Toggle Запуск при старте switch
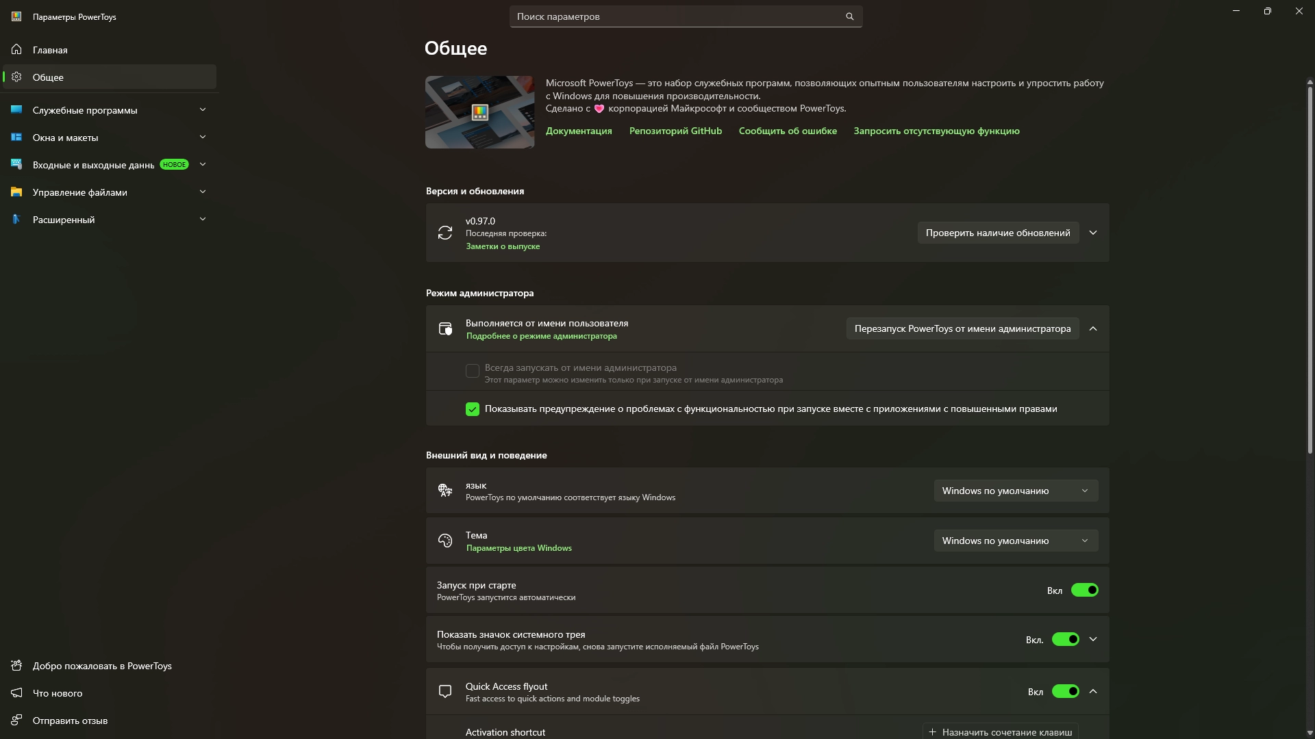 (1084, 590)
